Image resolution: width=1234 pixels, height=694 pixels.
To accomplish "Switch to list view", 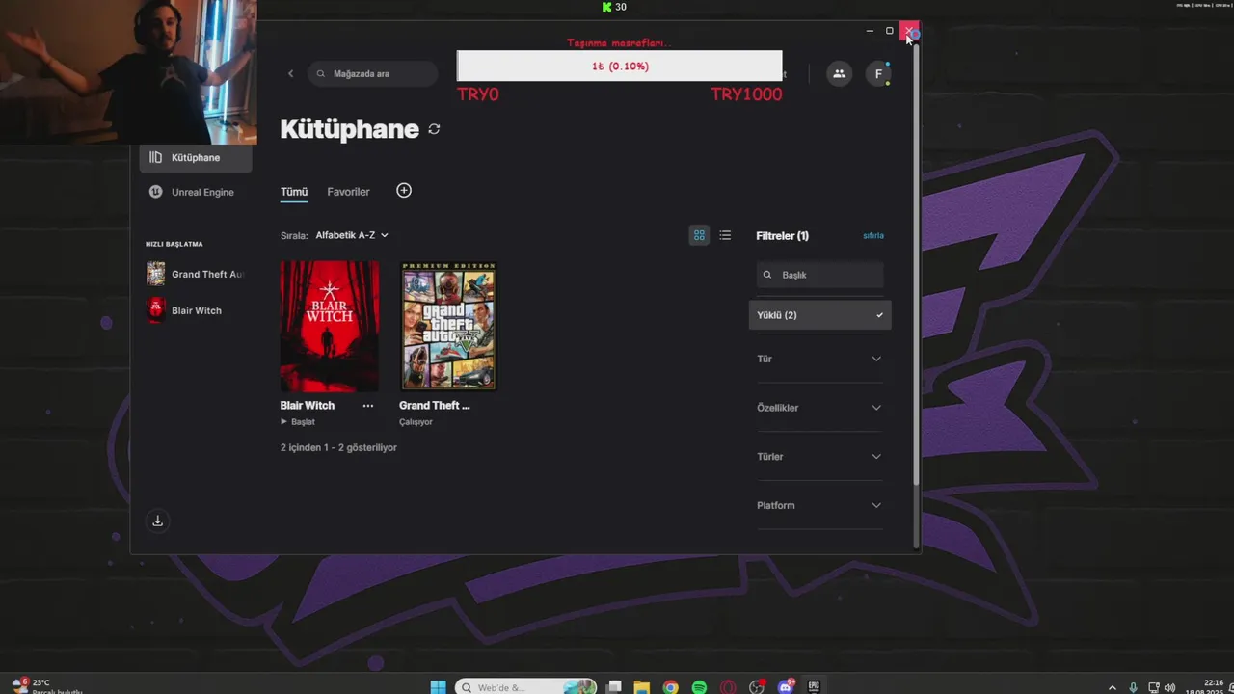I will pyautogui.click(x=725, y=235).
